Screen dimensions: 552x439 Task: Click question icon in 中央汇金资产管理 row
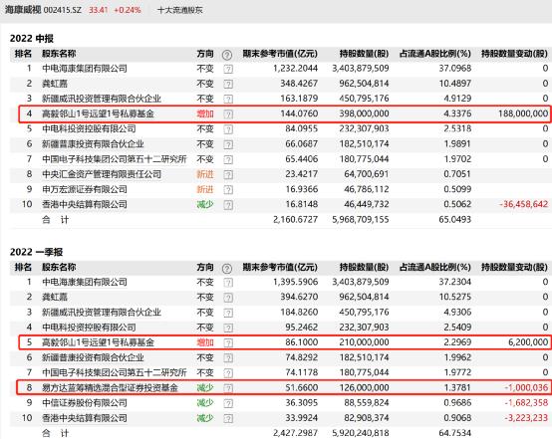[x=228, y=174]
